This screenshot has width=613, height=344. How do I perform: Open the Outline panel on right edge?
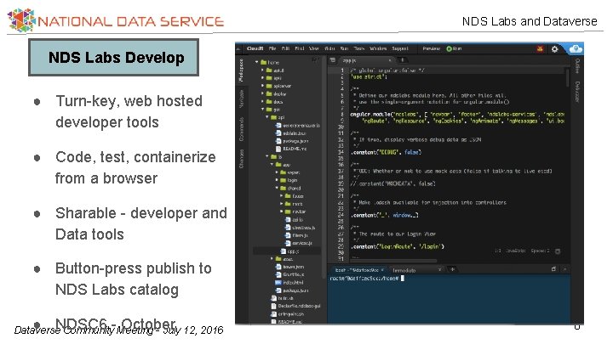[x=577, y=66]
